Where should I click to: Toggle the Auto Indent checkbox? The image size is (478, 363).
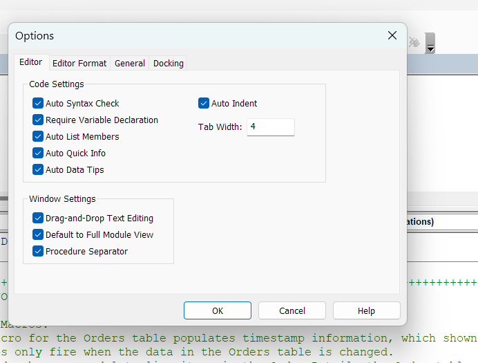204,104
